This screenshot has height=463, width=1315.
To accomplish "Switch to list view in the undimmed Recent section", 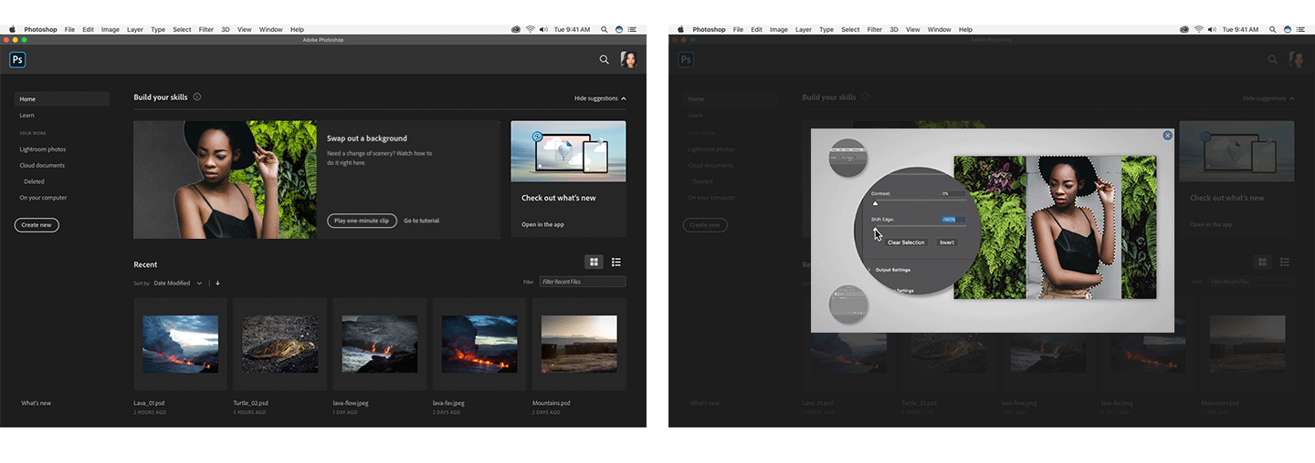I will [616, 262].
